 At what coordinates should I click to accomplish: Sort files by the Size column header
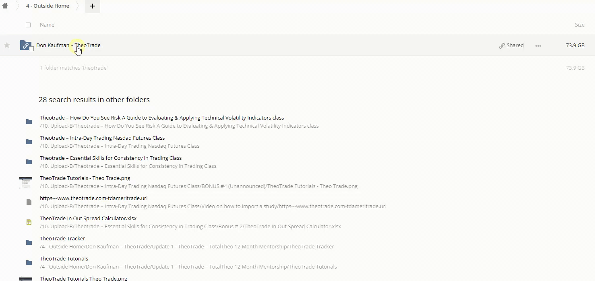point(579,25)
